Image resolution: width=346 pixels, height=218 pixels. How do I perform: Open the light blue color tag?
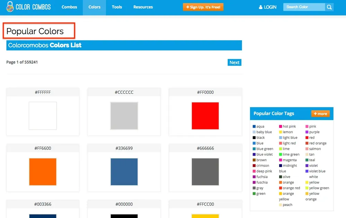click(290, 137)
